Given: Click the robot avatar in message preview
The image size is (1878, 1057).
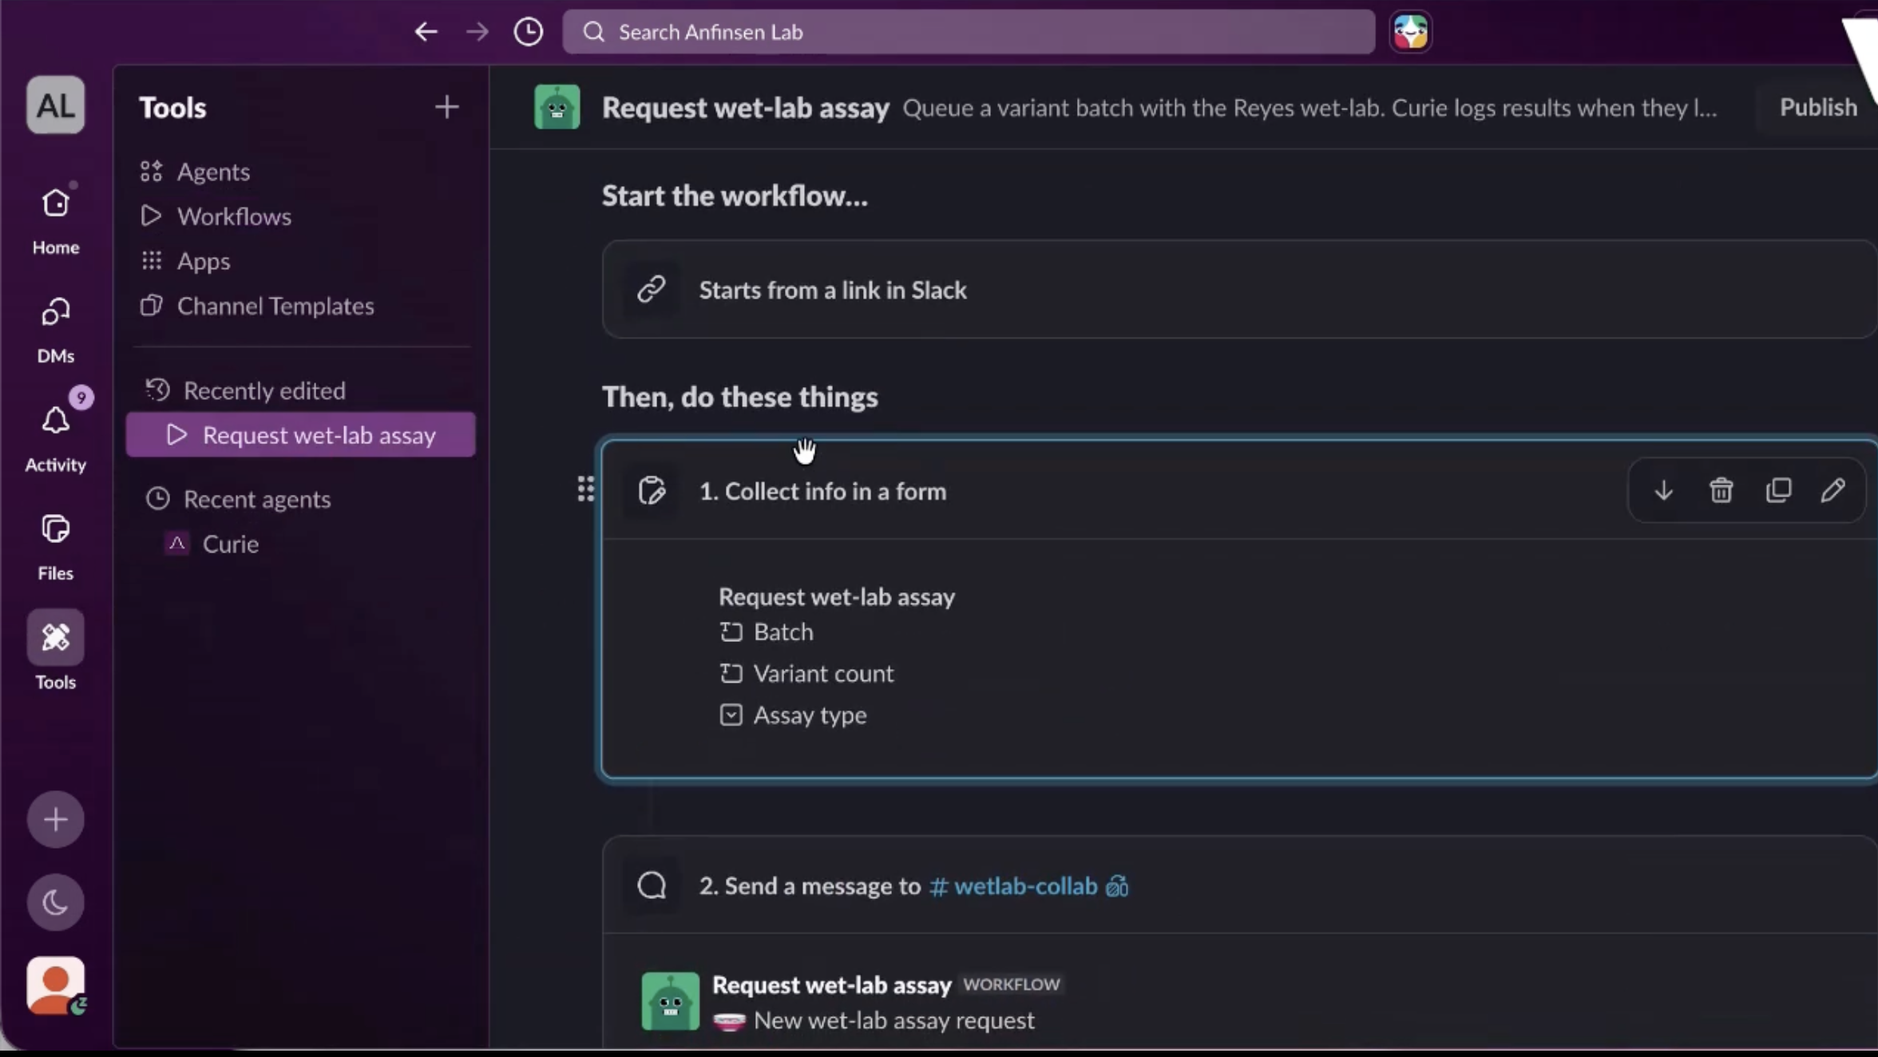Looking at the screenshot, I should pyautogui.click(x=670, y=1000).
